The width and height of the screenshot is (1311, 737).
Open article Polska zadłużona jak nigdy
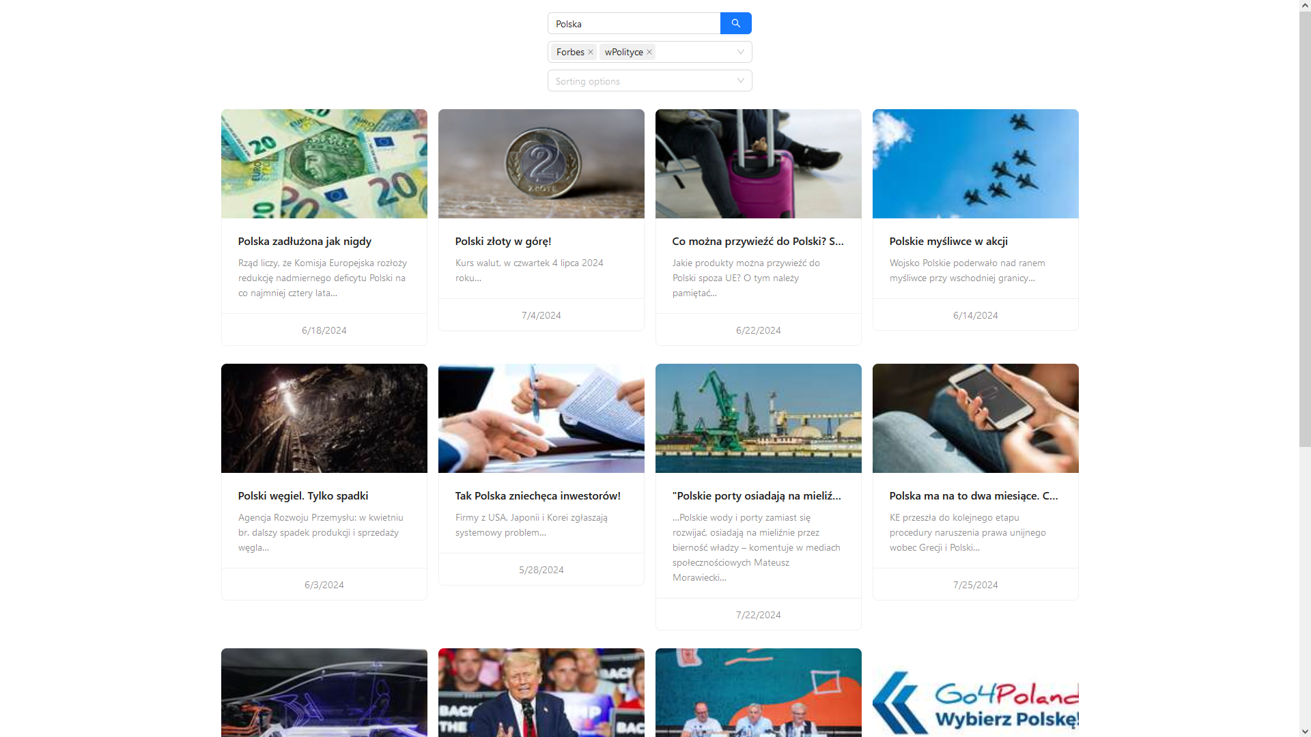(305, 241)
